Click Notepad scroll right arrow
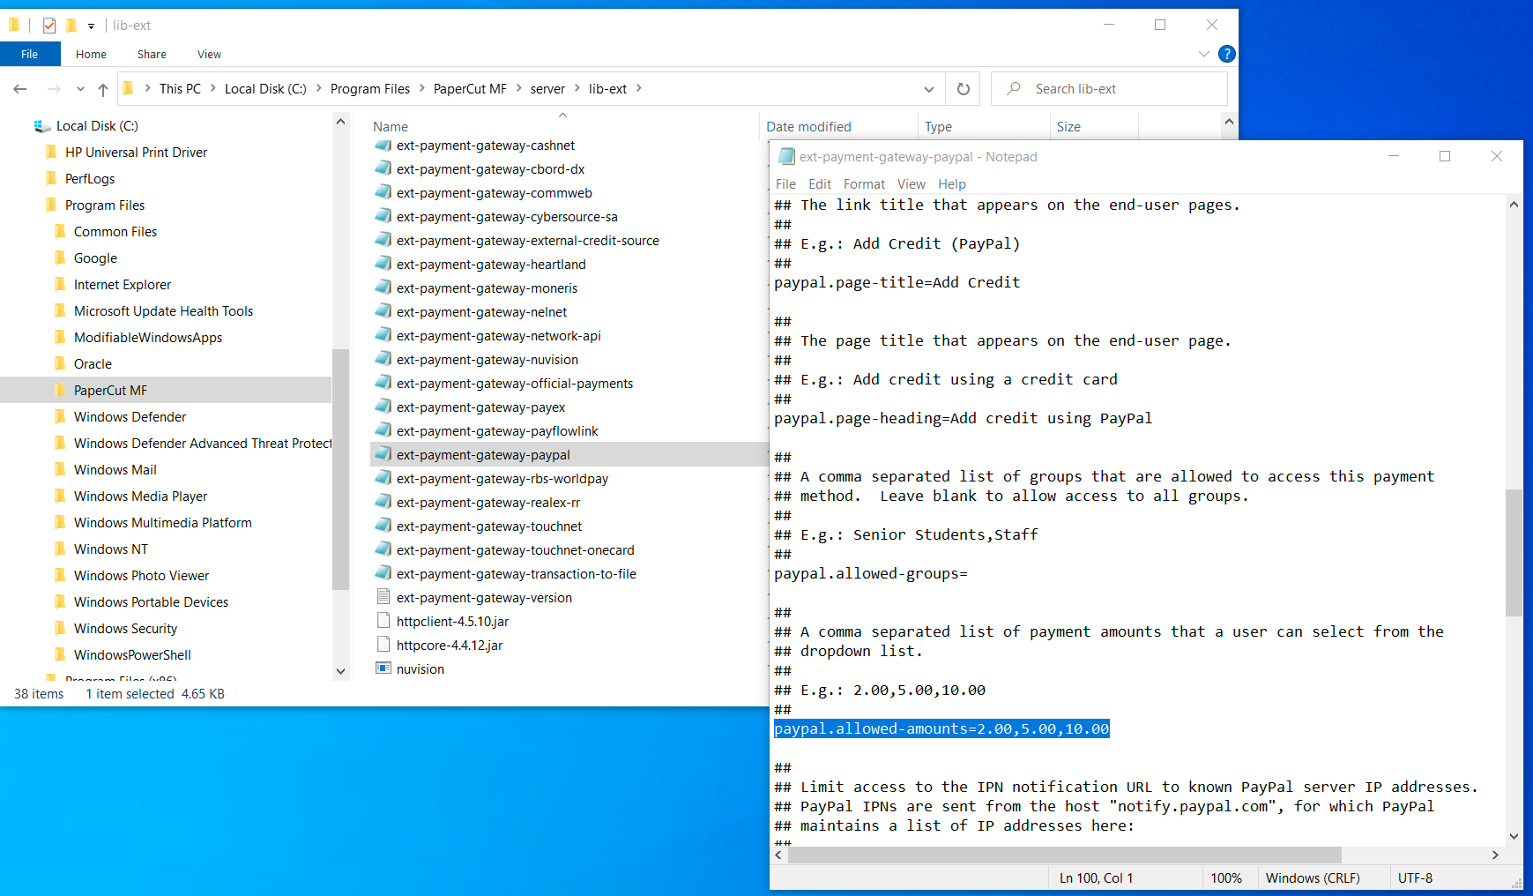The height and width of the screenshot is (896, 1533). click(x=1495, y=855)
